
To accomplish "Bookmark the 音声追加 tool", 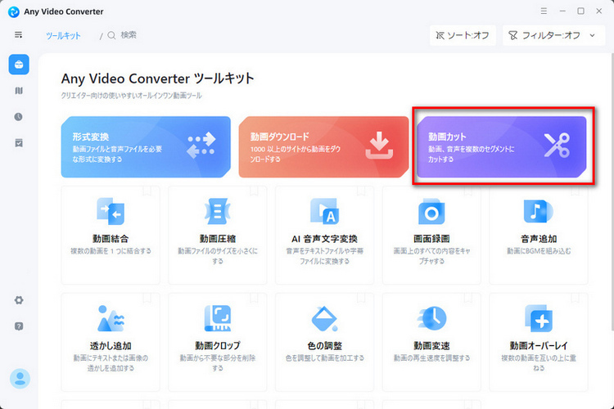I will pyautogui.click(x=575, y=191).
